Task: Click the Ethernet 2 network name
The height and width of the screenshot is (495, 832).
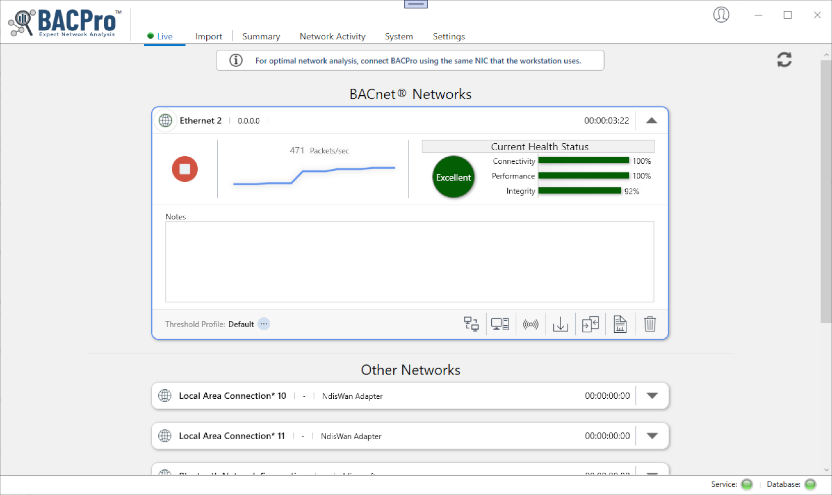Action: pos(201,120)
